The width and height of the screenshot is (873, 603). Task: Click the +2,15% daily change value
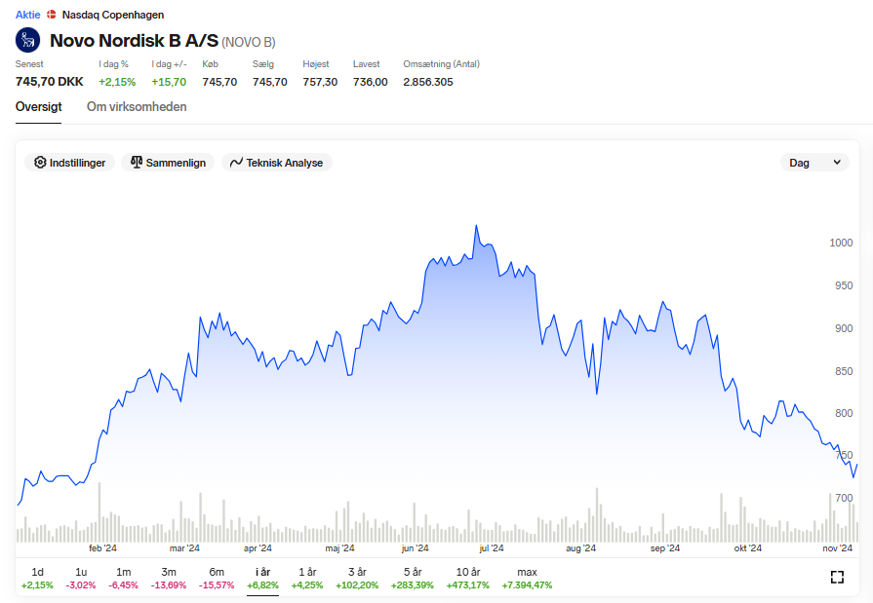[x=117, y=82]
